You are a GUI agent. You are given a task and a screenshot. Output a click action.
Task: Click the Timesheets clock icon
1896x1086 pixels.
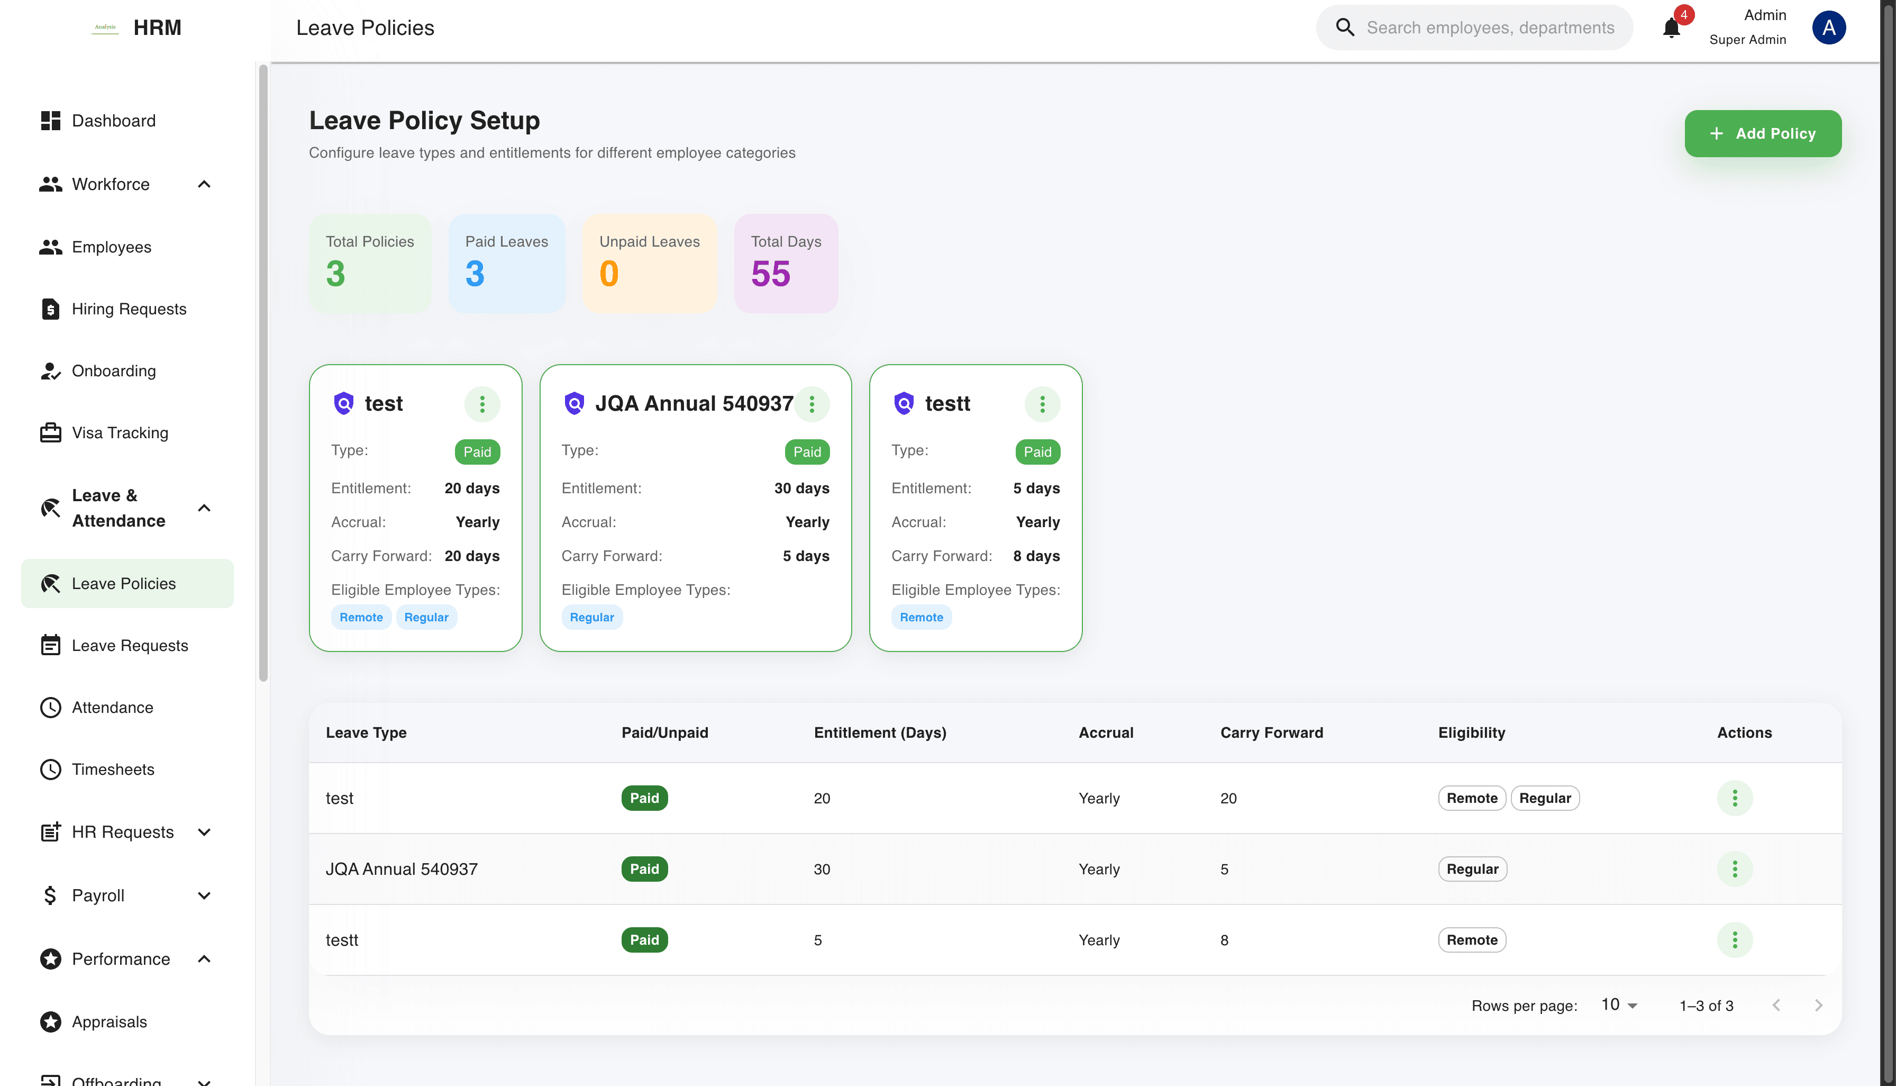click(x=50, y=769)
